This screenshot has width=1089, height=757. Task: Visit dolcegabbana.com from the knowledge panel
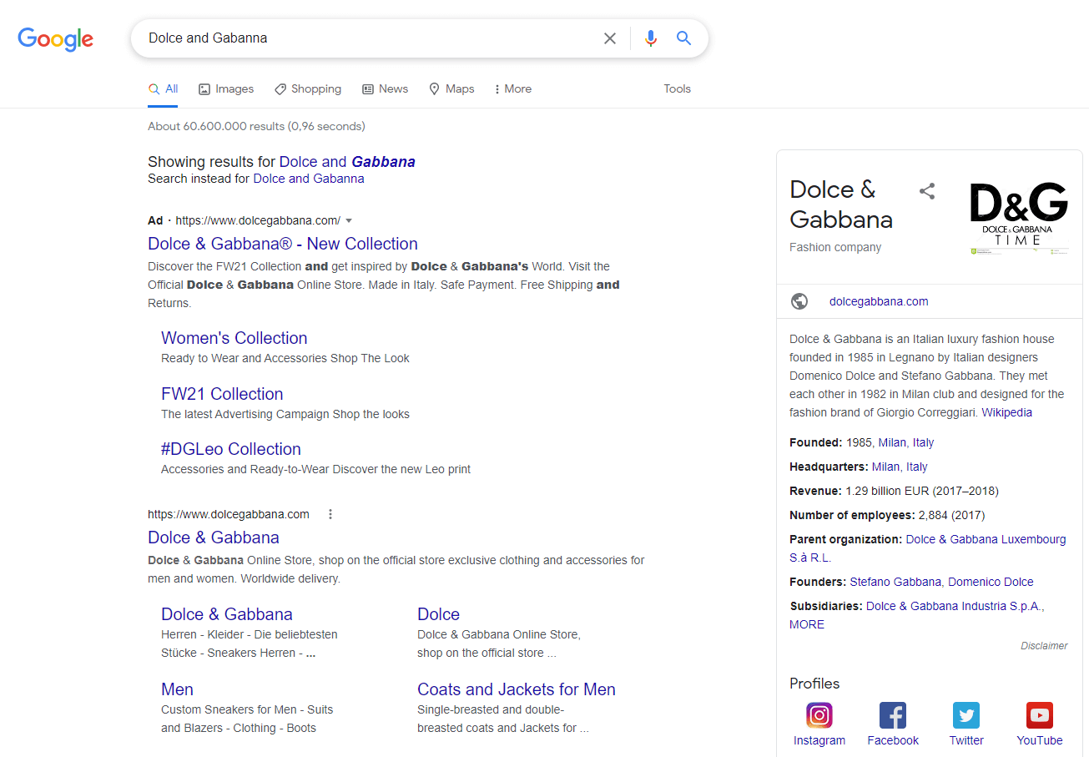(x=879, y=301)
